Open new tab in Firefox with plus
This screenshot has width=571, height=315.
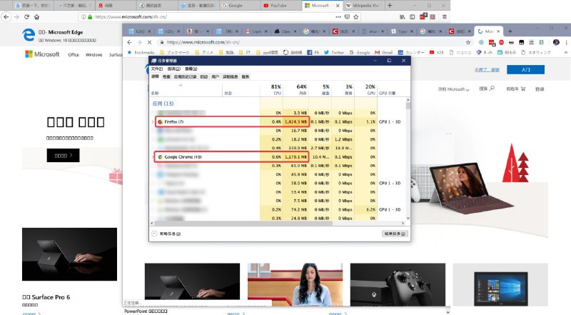[x=390, y=6]
